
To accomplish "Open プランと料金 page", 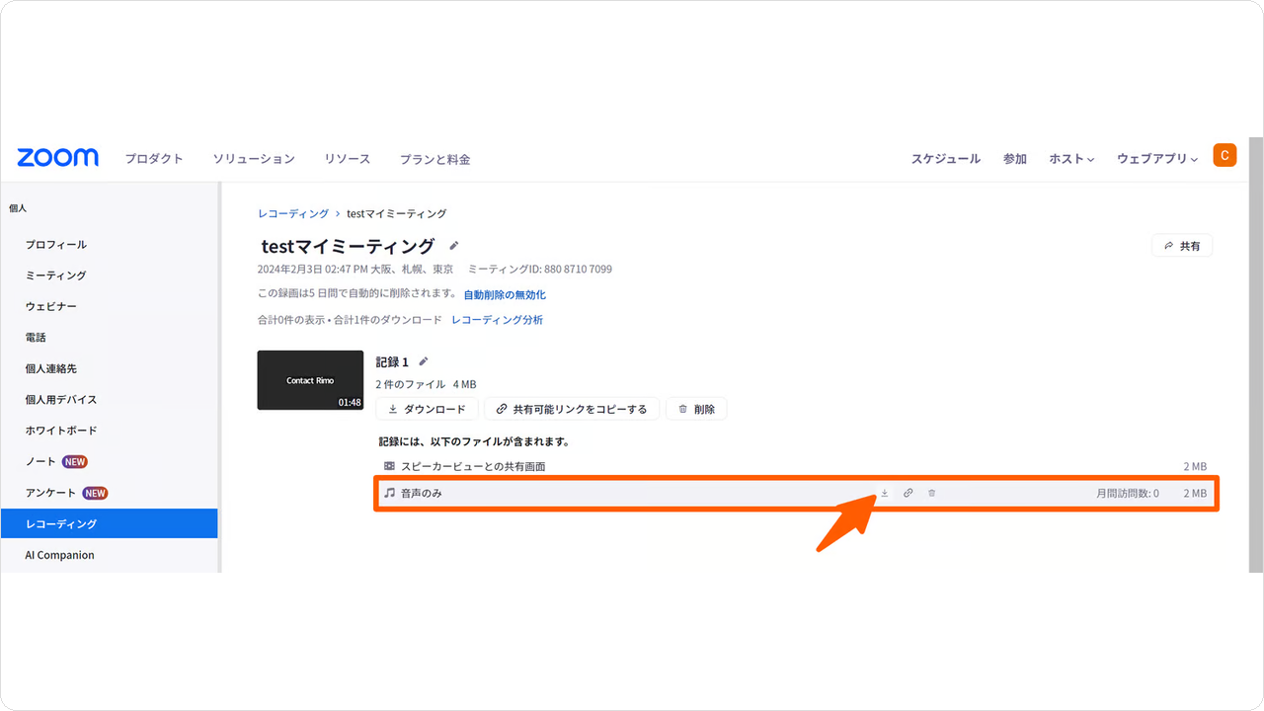I will (x=434, y=159).
